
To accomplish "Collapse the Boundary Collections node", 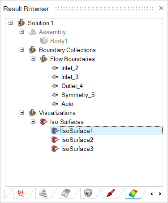I will coord(22,50).
